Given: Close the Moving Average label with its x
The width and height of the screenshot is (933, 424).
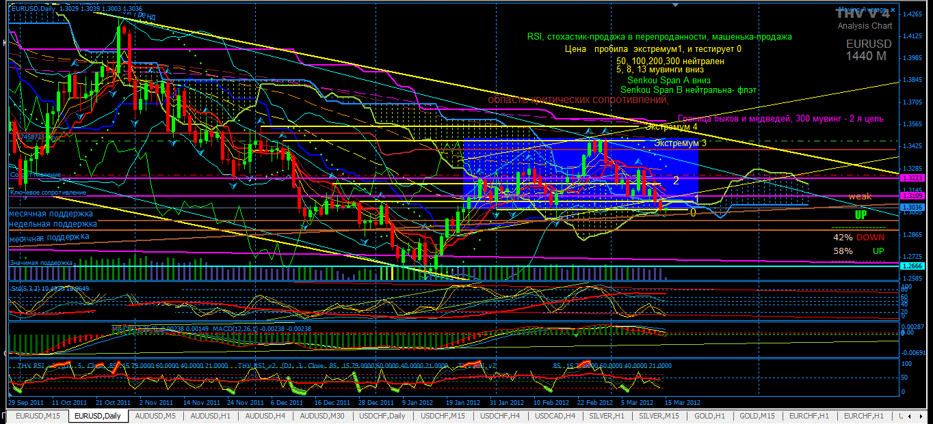Looking at the screenshot, I should (893, 11).
